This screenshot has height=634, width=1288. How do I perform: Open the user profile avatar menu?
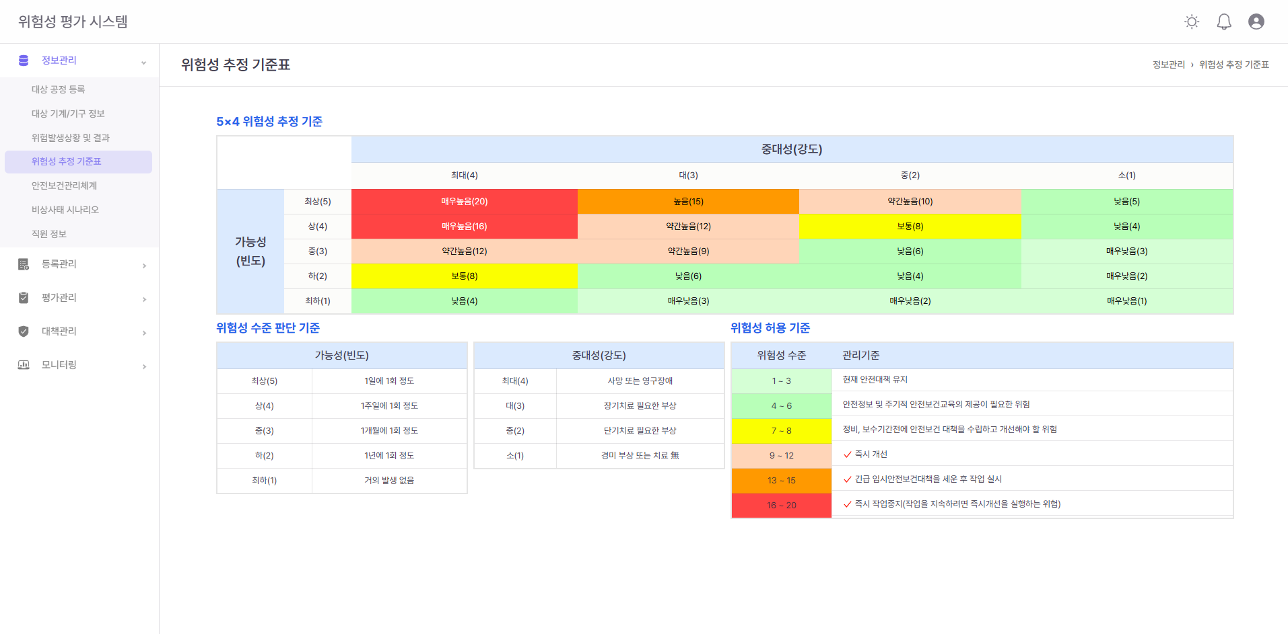pyautogui.click(x=1256, y=22)
